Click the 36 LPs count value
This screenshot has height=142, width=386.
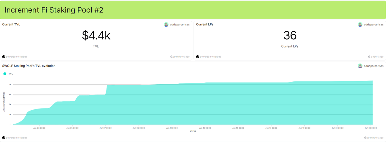[x=290, y=35]
